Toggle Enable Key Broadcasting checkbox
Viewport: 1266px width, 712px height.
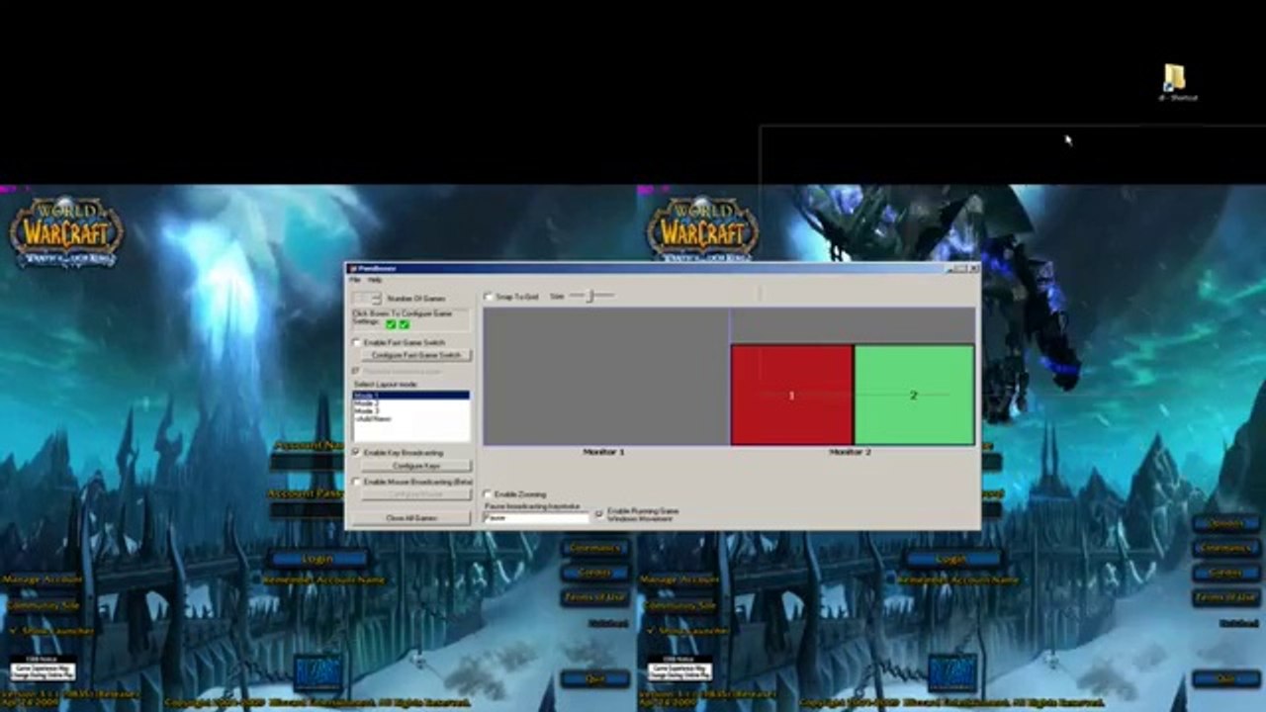(357, 452)
